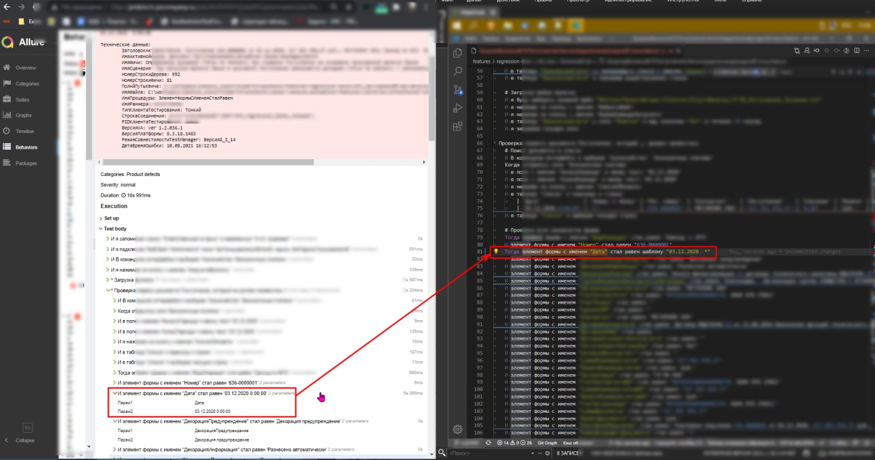Image resolution: width=875 pixels, height=460 pixels.
Task: Open the VS Code Run and Debug view
Action: point(457,108)
